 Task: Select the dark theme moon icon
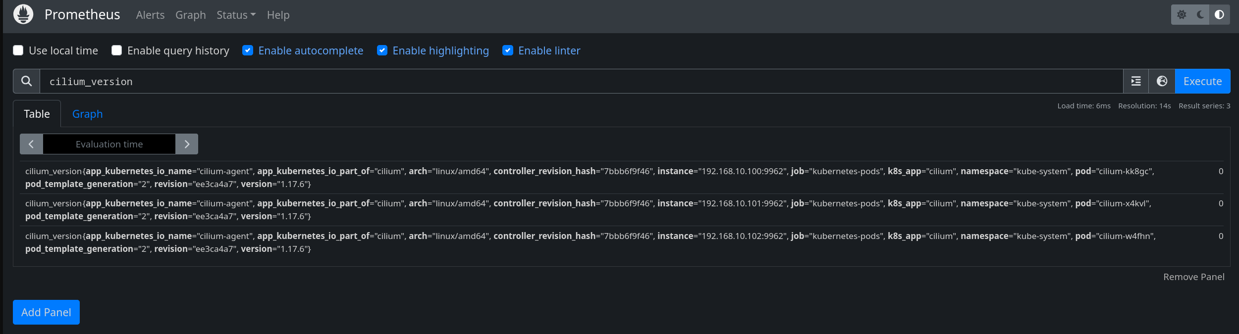(x=1200, y=15)
